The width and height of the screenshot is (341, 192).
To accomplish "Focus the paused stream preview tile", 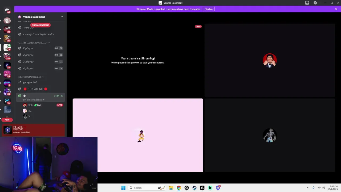I will click(x=138, y=60).
